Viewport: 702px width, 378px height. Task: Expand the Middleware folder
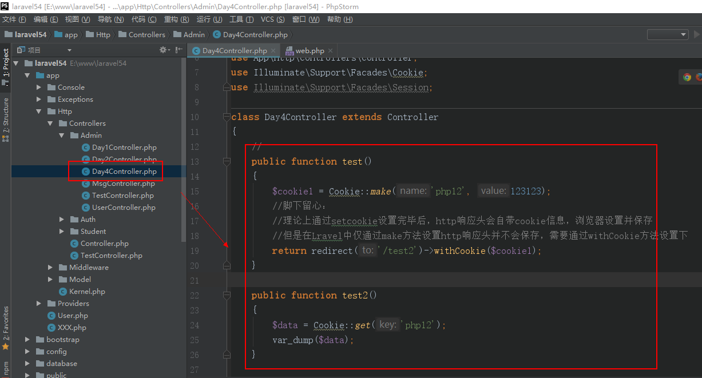50,268
